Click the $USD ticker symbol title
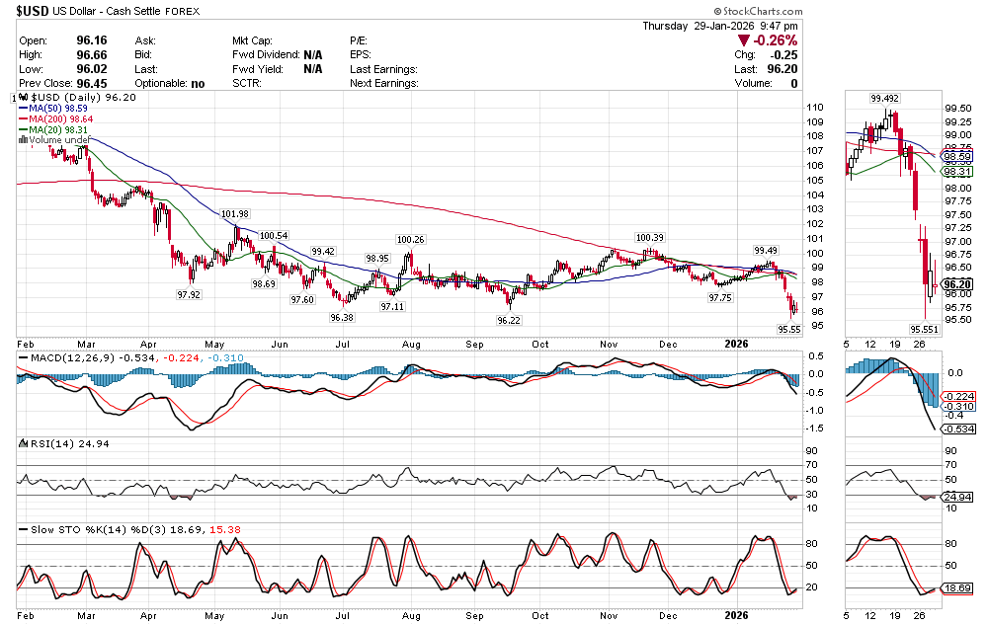Image resolution: width=988 pixels, height=625 pixels. (x=34, y=10)
